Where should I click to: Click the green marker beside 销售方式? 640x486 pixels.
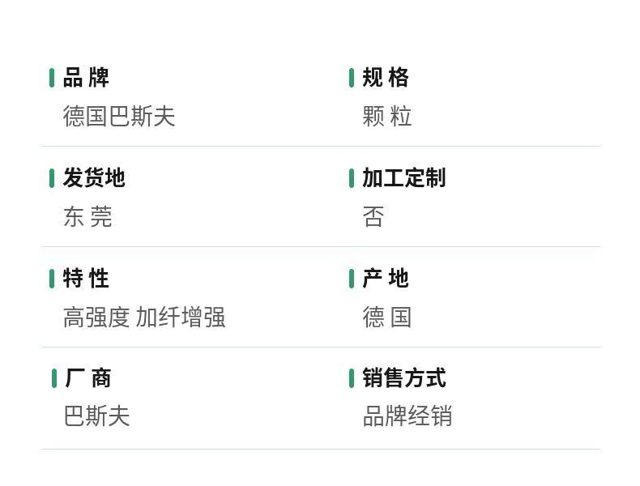point(352,378)
